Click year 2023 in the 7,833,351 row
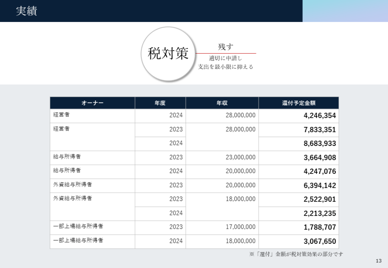This screenshot has width=388, height=268. tap(176, 129)
